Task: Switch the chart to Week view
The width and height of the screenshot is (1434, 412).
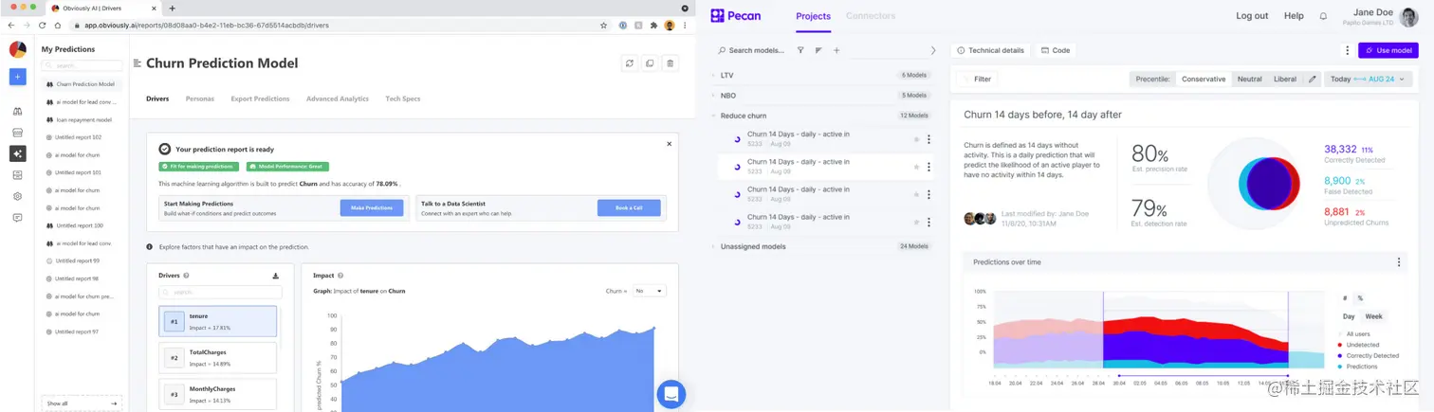Action: click(1373, 316)
